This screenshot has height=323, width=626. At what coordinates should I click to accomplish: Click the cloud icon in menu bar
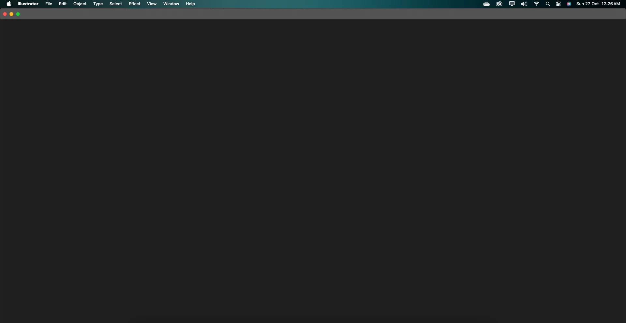pyautogui.click(x=486, y=4)
